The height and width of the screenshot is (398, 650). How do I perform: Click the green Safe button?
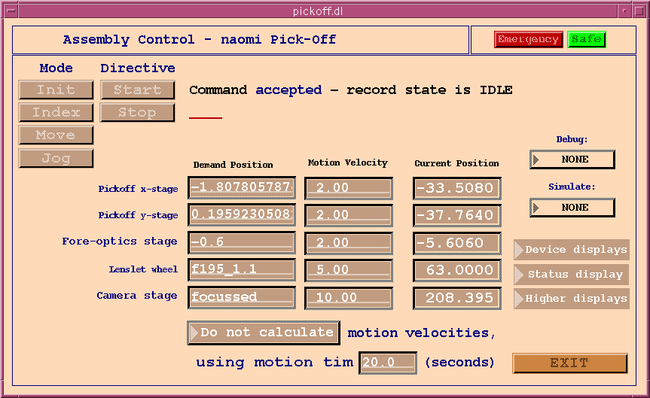coord(586,39)
